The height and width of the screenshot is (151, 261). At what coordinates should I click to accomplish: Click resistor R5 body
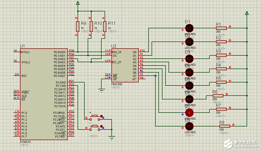coord(221,82)
